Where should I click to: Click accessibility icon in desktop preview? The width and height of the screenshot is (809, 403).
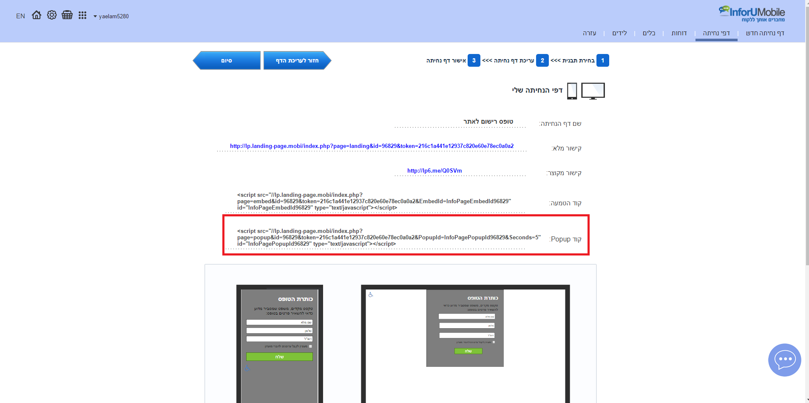tap(371, 295)
